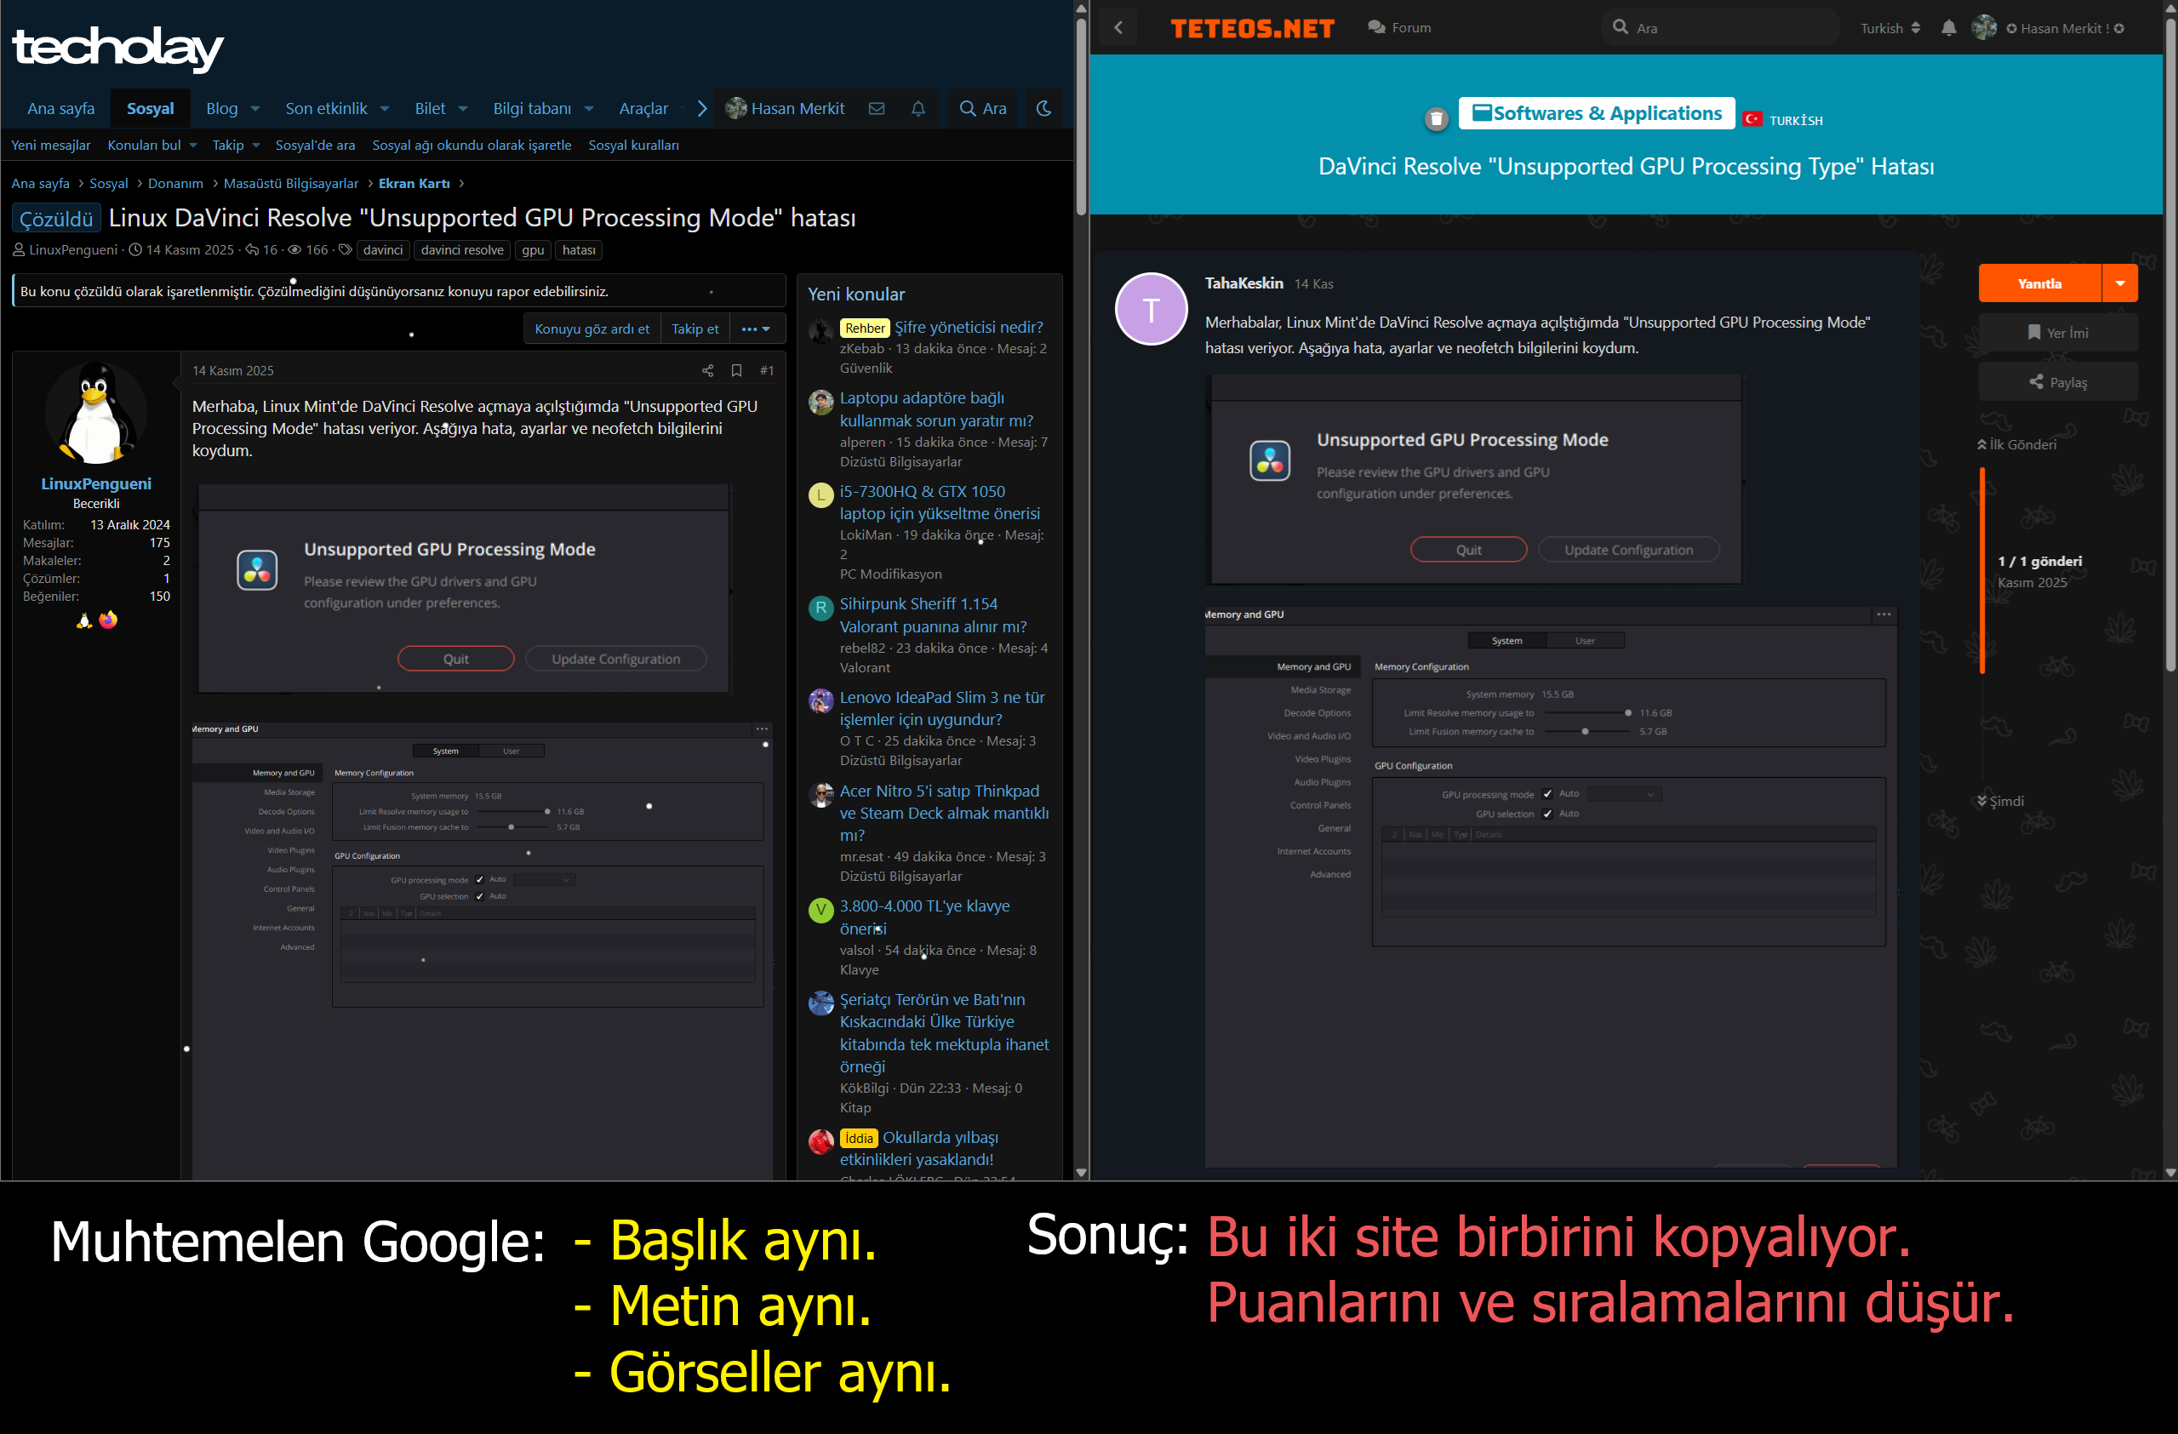Image resolution: width=2178 pixels, height=1434 pixels.
Task: Click Teteos orange post progress timeline bar
Action: [1982, 572]
